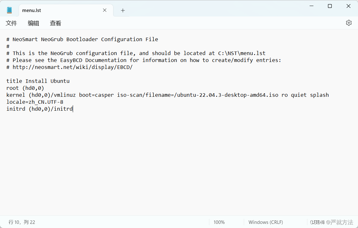
Task: Click the 行 10, 列 22 cursor position indicator
Action: click(x=22, y=222)
